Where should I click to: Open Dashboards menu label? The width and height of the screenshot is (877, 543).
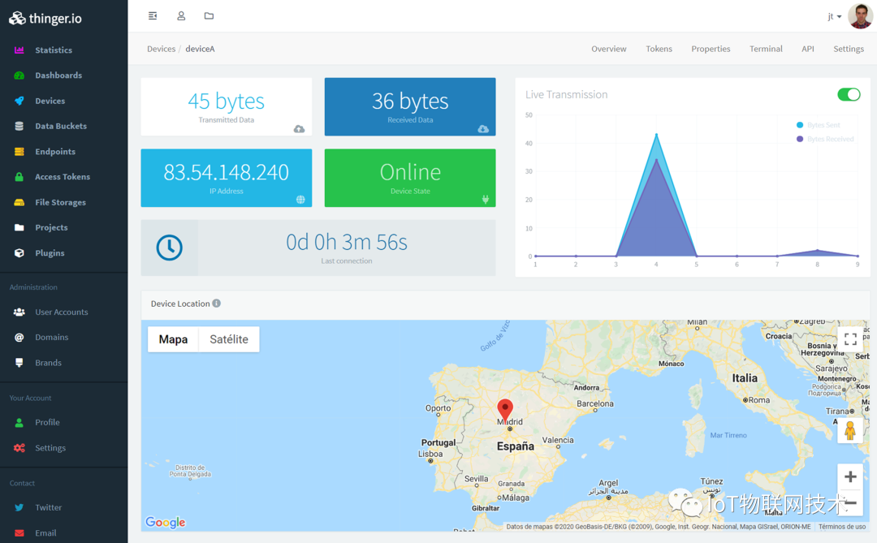click(x=58, y=75)
